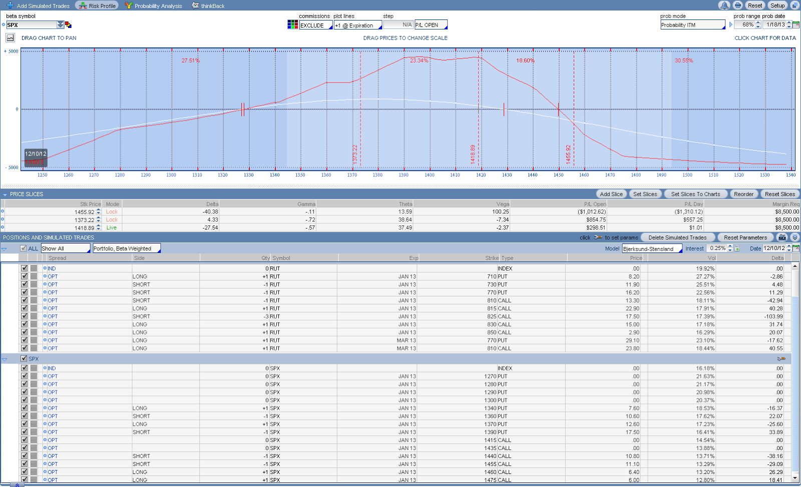Click the chart mode icon beside DRAG CHART TO PAN

click(x=10, y=37)
